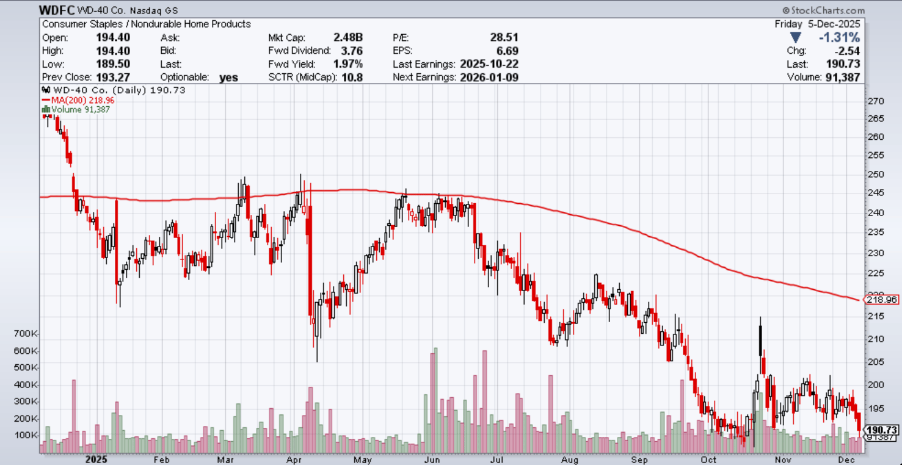Click the candlestick legend icon beside WD-40 Co. (Daily)
The width and height of the screenshot is (902, 465).
[x=46, y=90]
